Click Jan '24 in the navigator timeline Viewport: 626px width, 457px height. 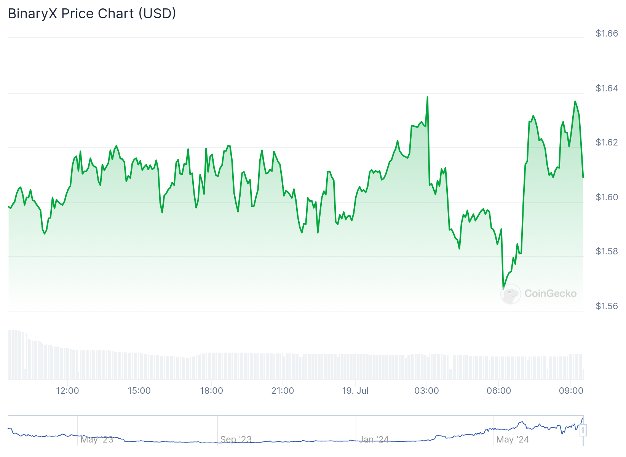(x=374, y=439)
